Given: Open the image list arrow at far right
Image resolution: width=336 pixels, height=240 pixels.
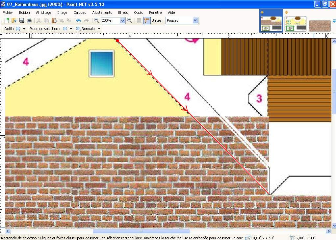Looking at the screenshot, I should click(334, 21).
